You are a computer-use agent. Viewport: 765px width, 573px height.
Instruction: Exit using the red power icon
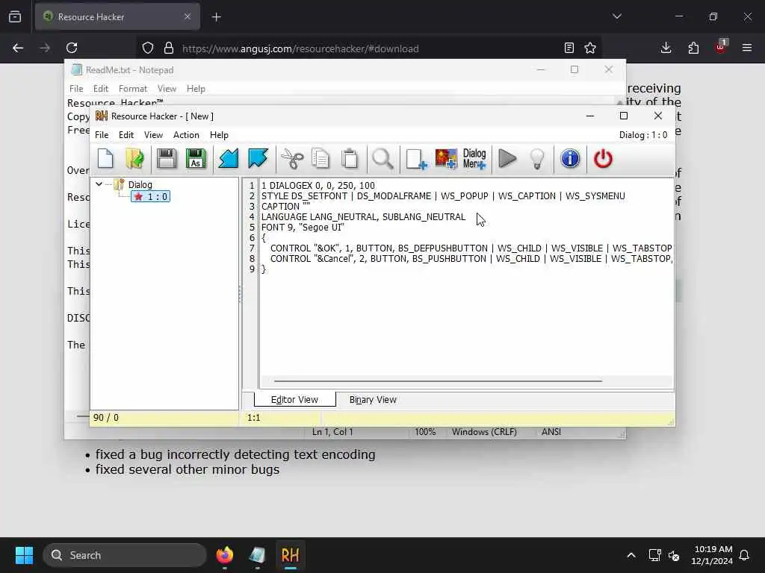coord(603,159)
